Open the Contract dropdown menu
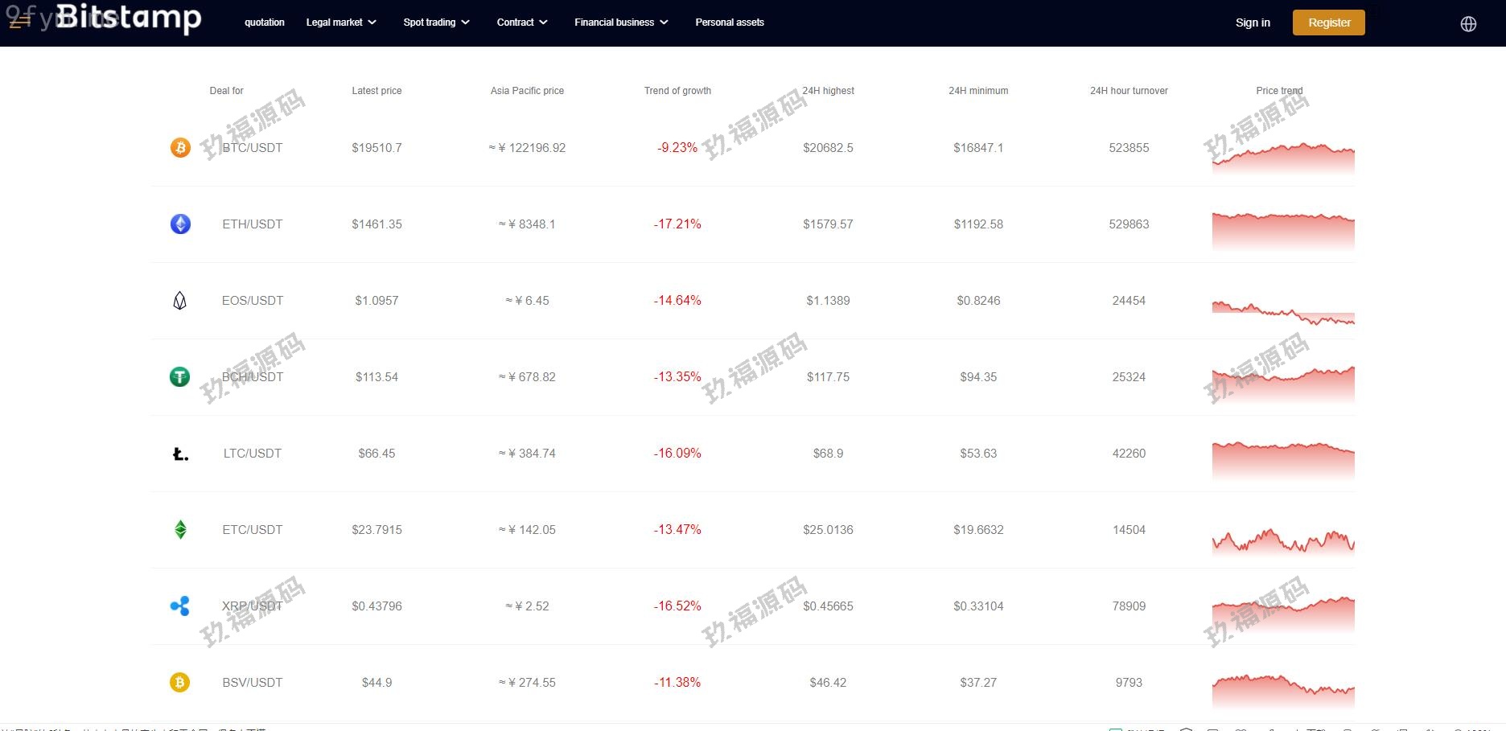Viewport: 1506px width, 731px height. pyautogui.click(x=521, y=23)
